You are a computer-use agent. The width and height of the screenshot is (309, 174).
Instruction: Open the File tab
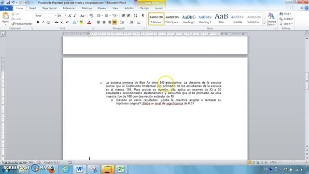[x=6, y=8]
